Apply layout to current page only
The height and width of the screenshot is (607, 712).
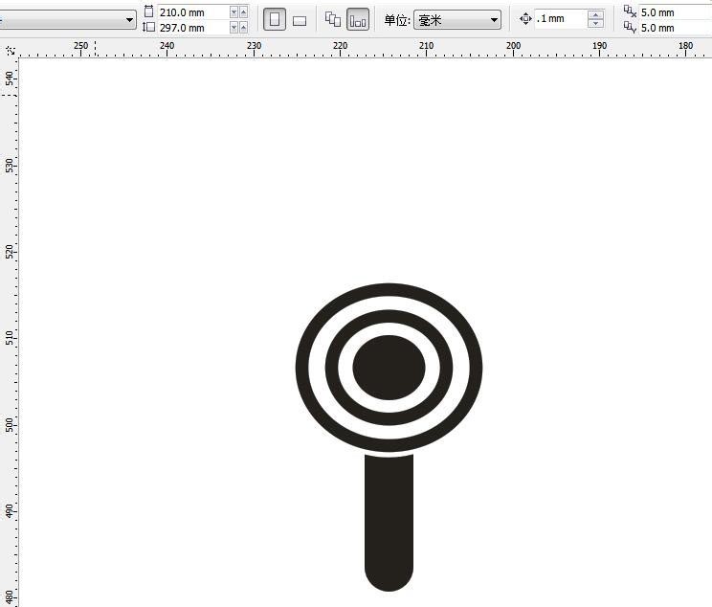pyautogui.click(x=358, y=19)
